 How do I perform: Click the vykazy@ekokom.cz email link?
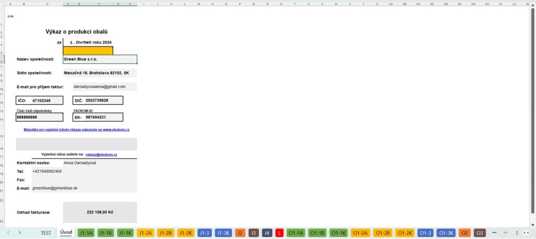[101, 155]
